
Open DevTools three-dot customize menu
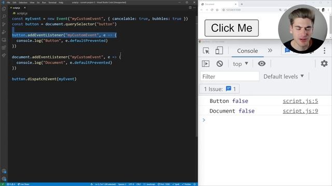pos(324,51)
